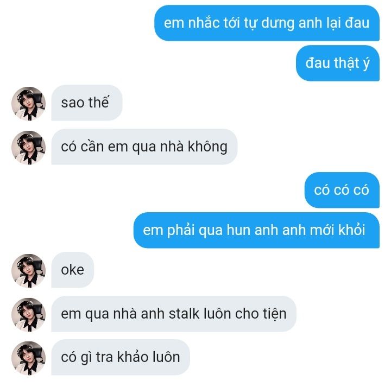Image resolution: width=391 pixels, height=387 pixels.
Task: Click the 'em phải qua hun anh anh mới khỏi' bubble
Action: [x=256, y=230]
